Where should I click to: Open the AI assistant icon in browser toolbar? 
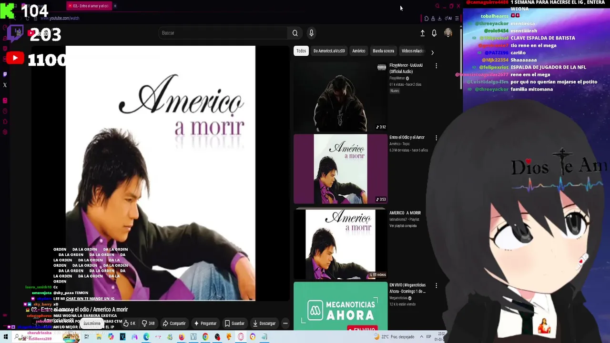click(x=448, y=19)
